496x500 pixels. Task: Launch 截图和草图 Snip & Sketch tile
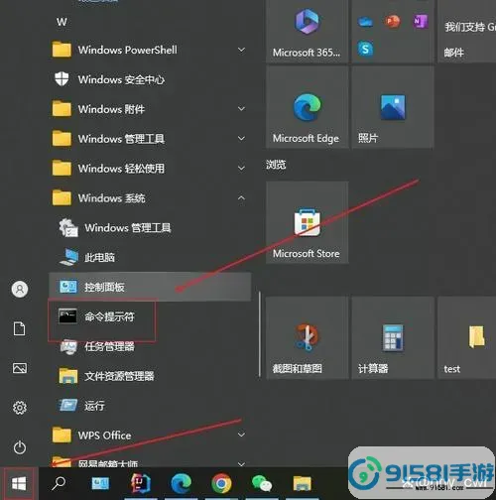307,337
